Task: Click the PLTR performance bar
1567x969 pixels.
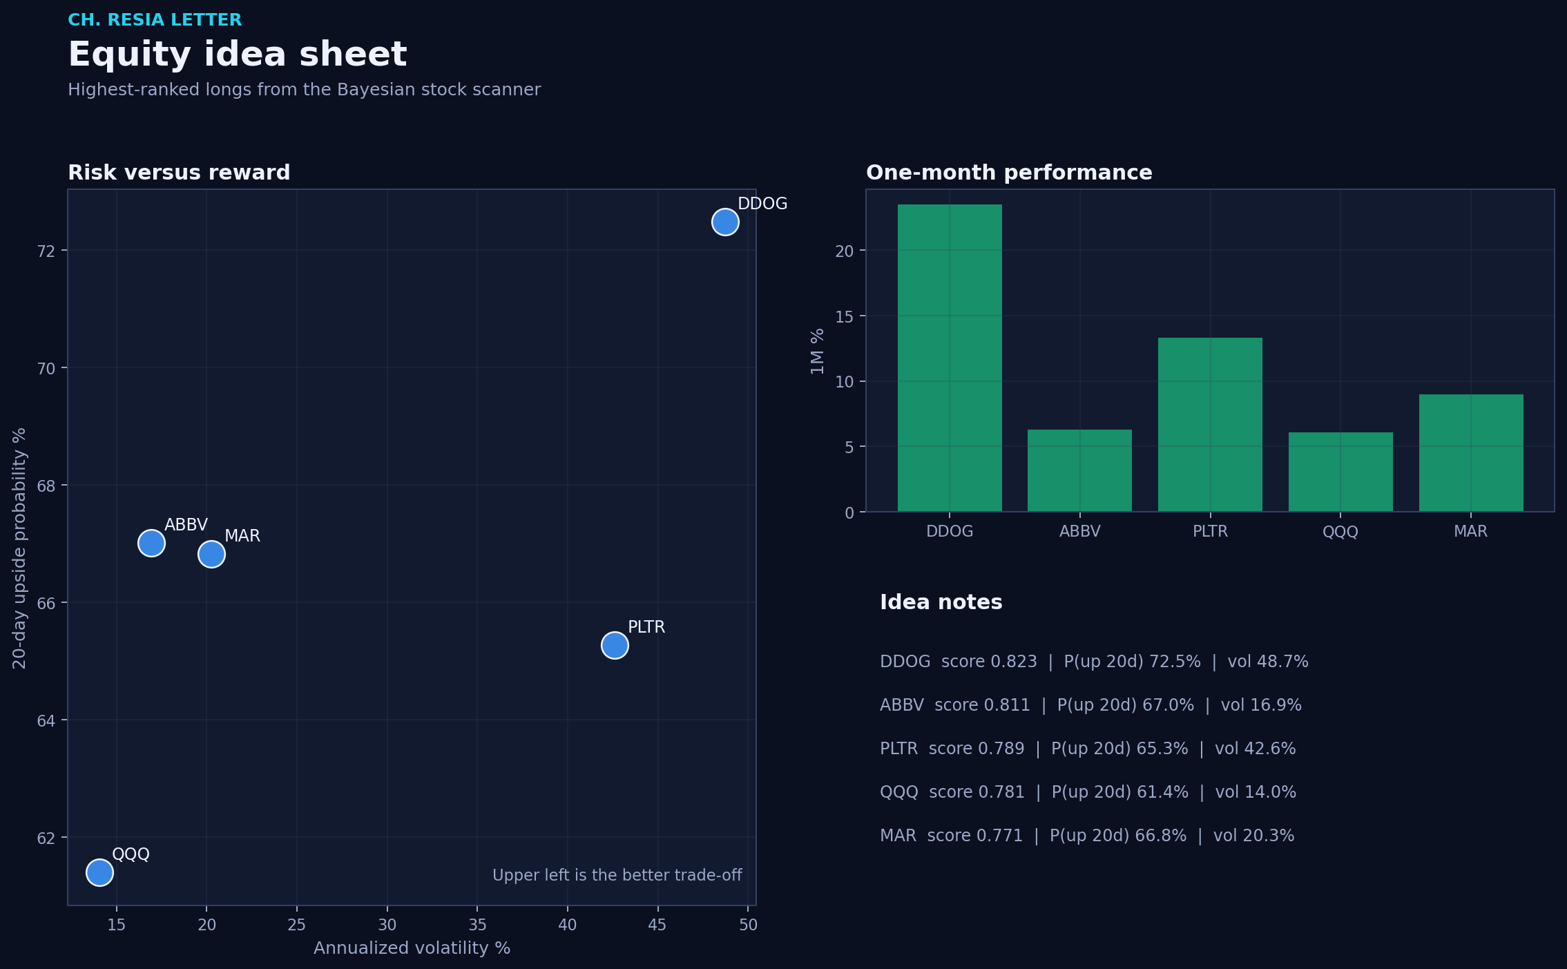Action: [1210, 425]
